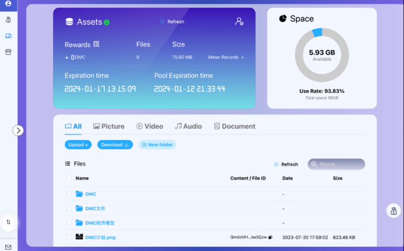404x251 pixels.
Task: Switch to the Video tab
Action: 150,126
